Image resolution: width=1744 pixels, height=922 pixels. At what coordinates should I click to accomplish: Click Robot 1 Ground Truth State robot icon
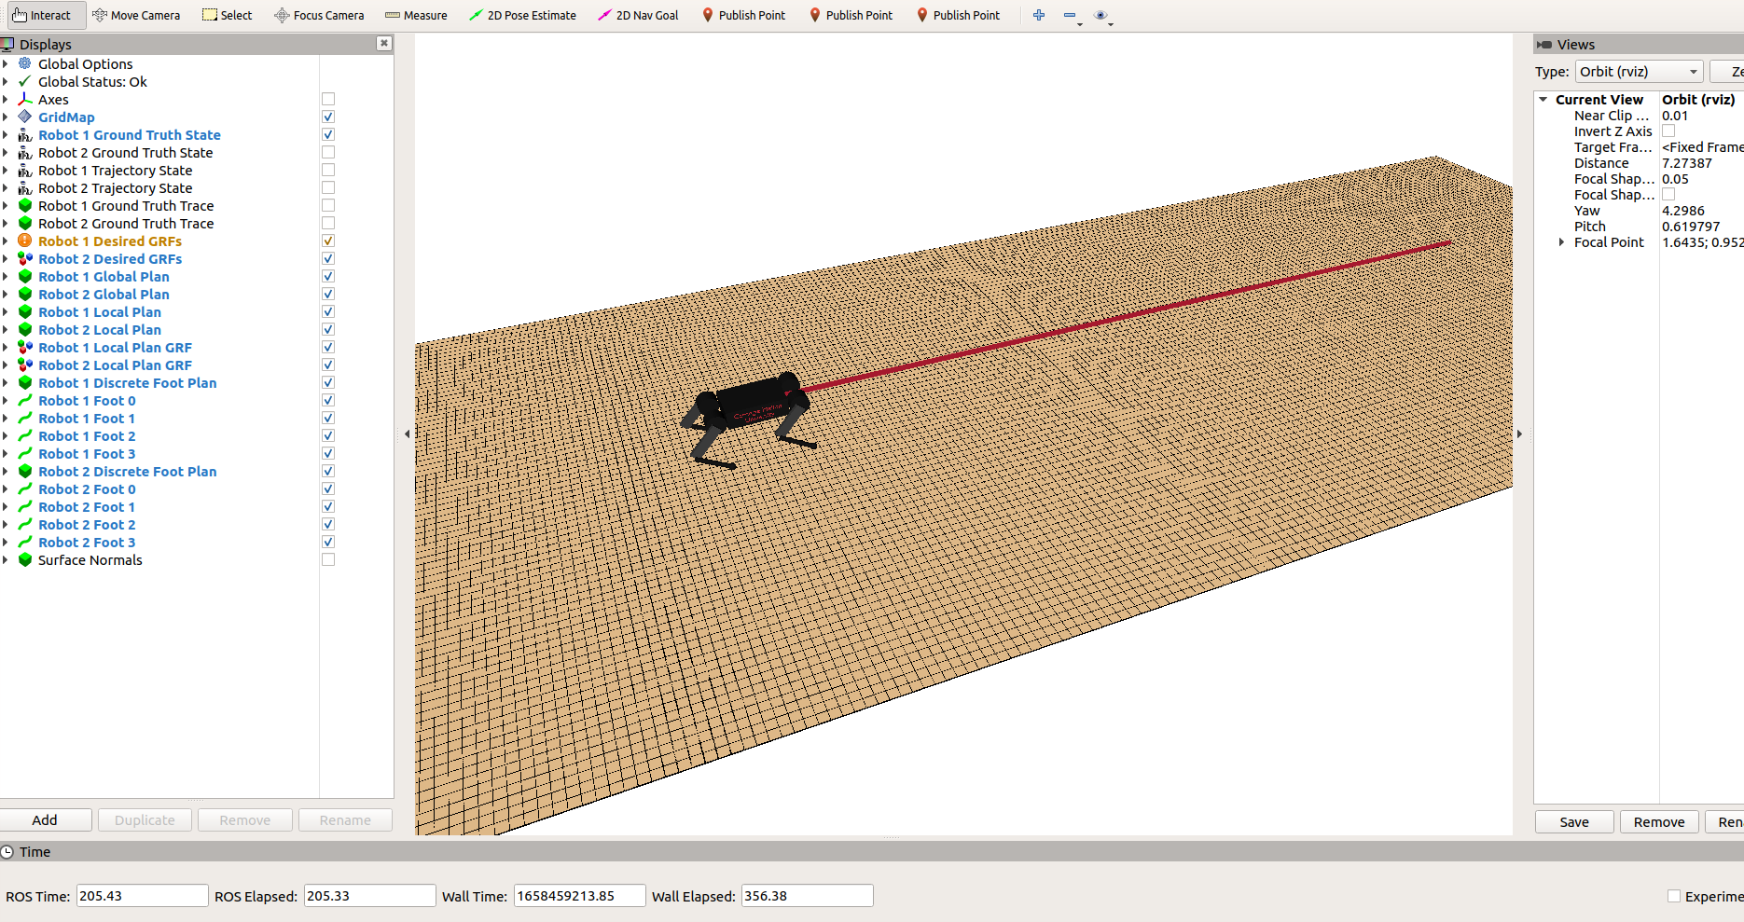pyautogui.click(x=25, y=134)
